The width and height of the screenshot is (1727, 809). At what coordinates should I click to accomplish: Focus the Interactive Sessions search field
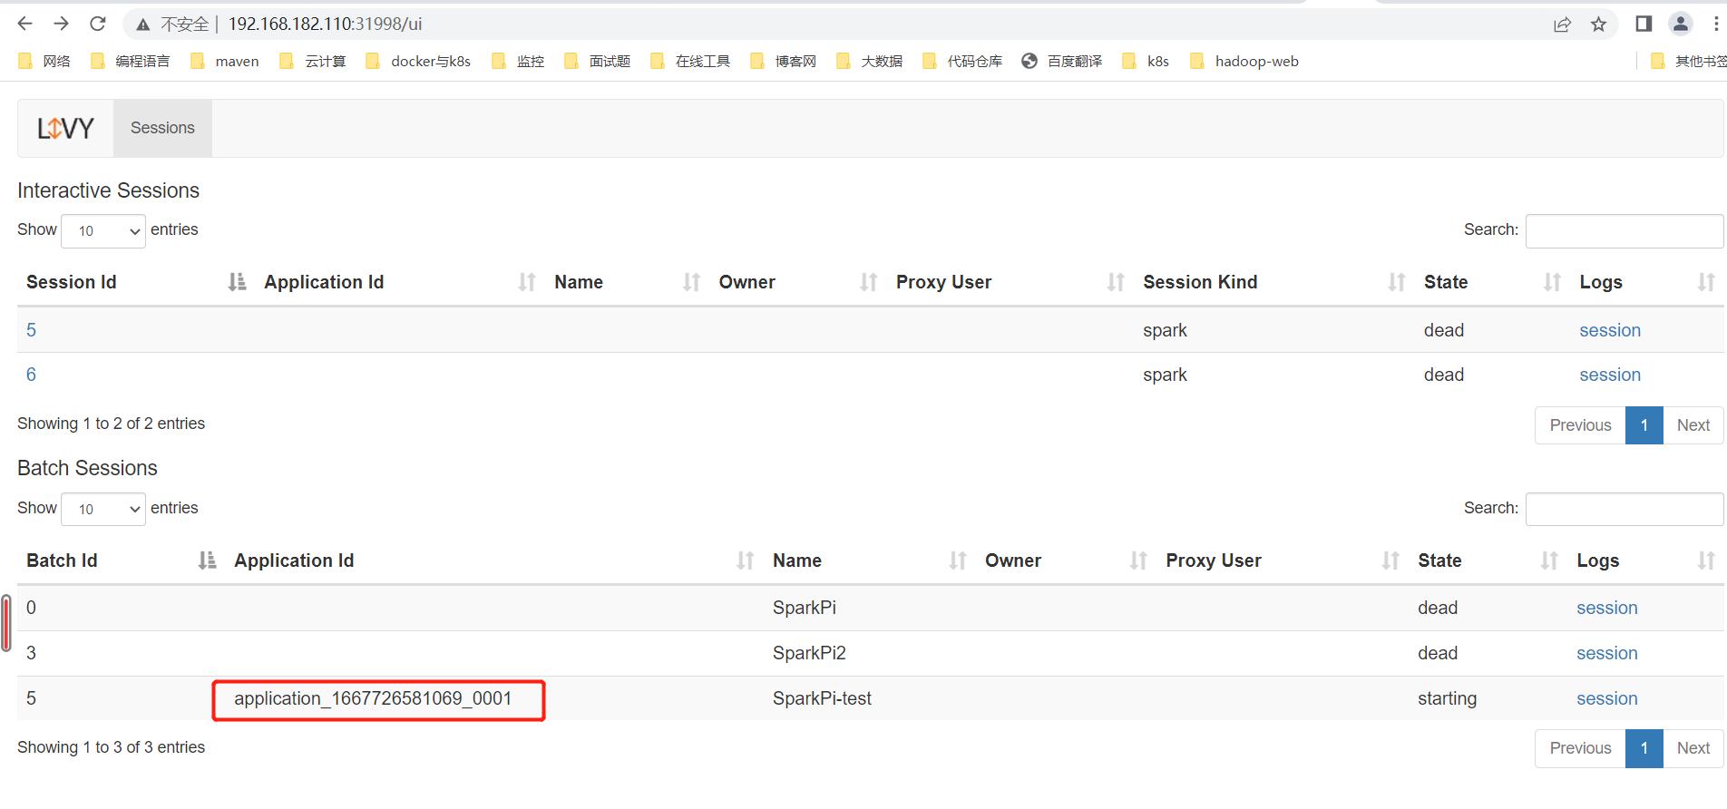(x=1625, y=230)
